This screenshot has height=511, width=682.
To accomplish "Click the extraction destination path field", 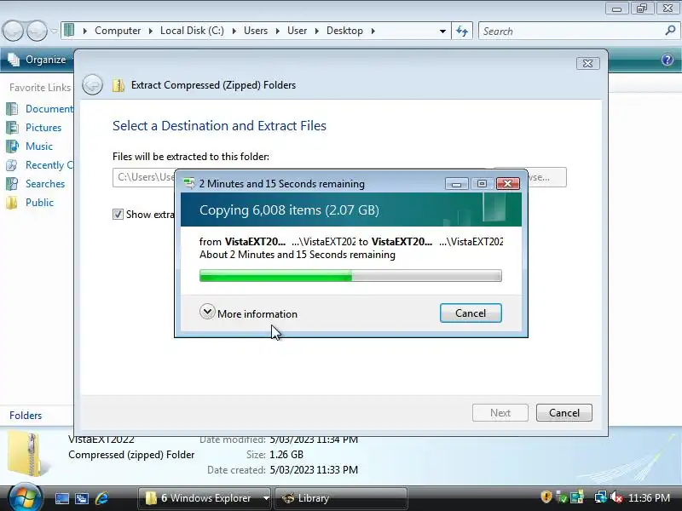I will click(143, 177).
